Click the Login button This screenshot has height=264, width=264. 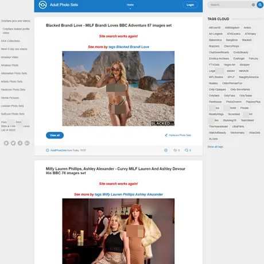[190, 5]
